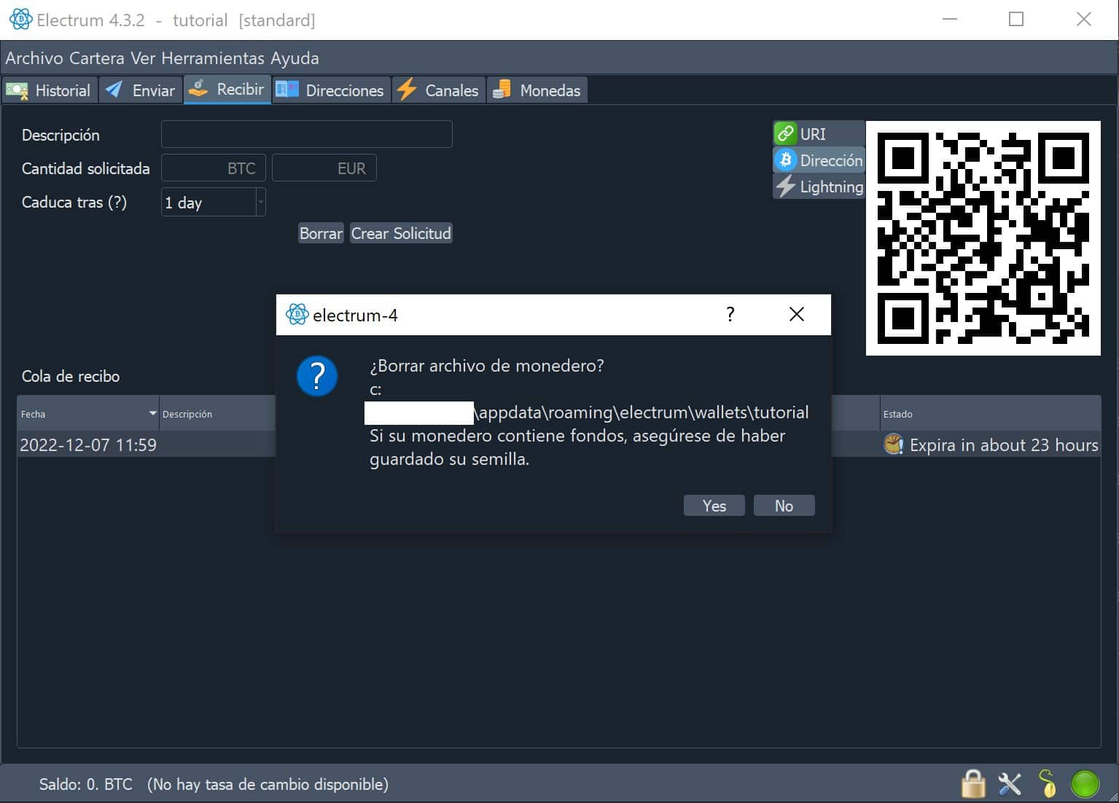Open the Canales tab

tap(438, 90)
